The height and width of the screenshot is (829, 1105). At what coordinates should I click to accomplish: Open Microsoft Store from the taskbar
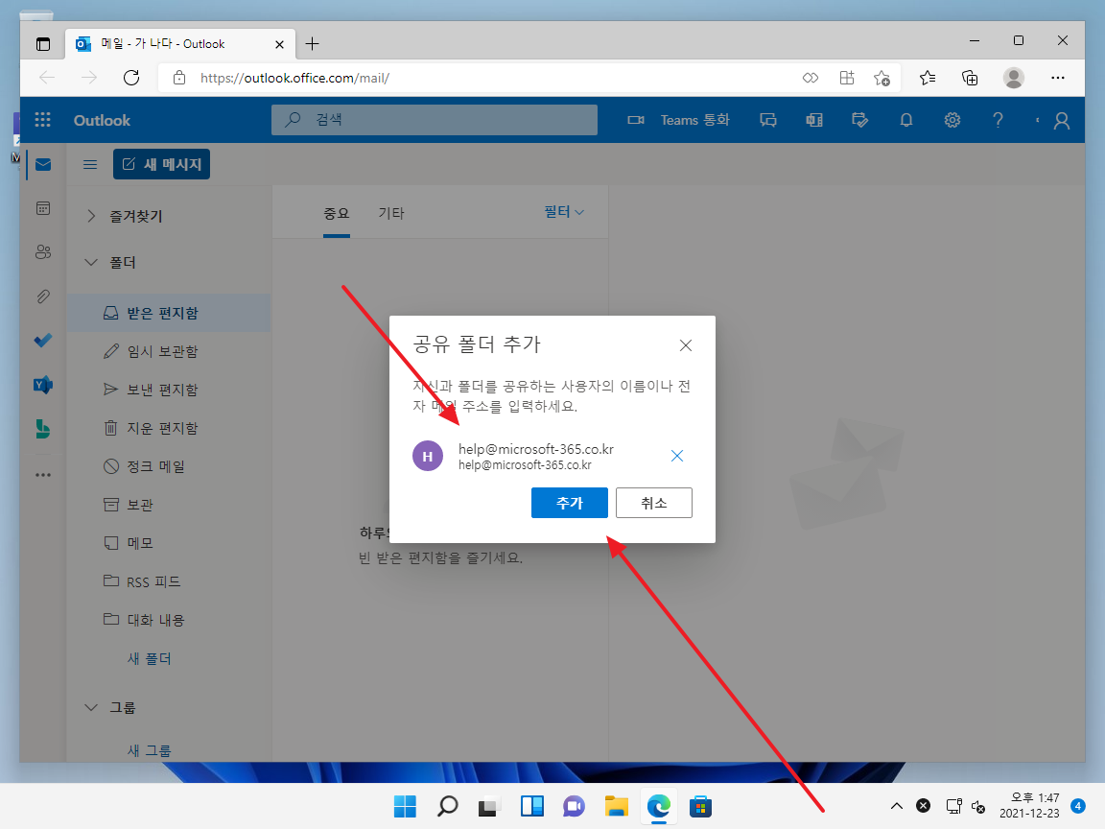700,806
